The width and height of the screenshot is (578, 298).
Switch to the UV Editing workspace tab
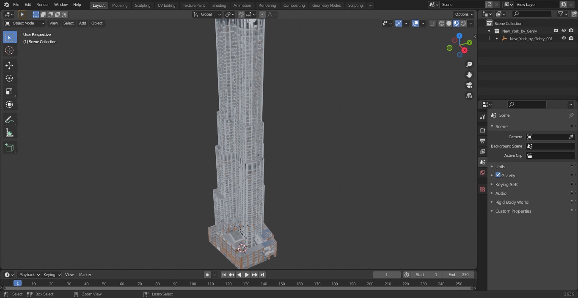(x=166, y=5)
